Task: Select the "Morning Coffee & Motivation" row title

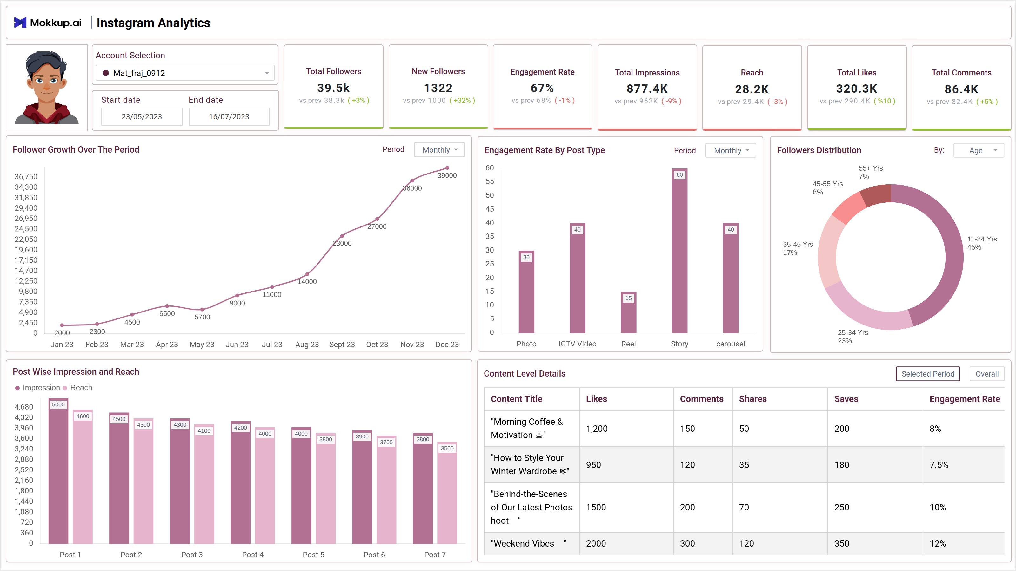Action: (526, 428)
